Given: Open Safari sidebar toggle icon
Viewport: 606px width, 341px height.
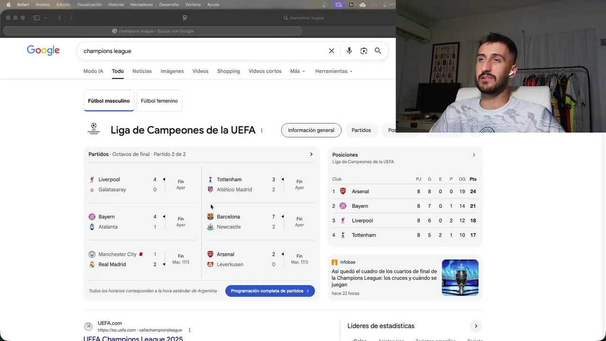Looking at the screenshot, I should tap(36, 18).
